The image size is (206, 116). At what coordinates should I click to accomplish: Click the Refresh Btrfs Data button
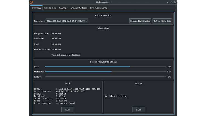(162, 21)
